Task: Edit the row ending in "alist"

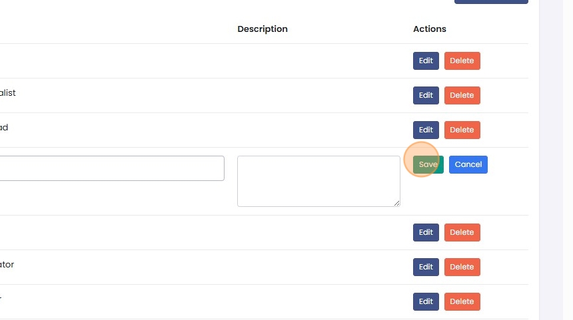Action: (x=426, y=95)
